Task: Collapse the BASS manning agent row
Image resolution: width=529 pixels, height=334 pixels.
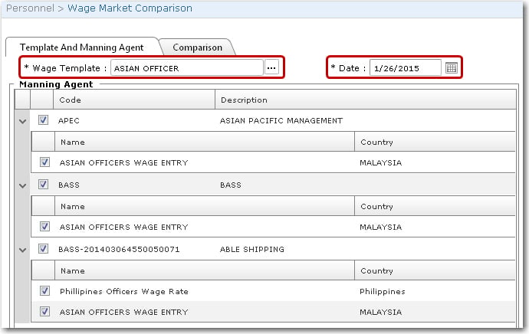Action: pyautogui.click(x=22, y=185)
